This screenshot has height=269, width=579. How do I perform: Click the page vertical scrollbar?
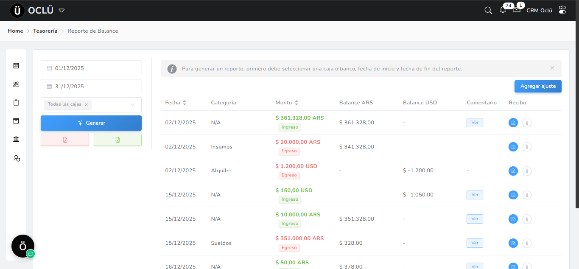(x=577, y=104)
